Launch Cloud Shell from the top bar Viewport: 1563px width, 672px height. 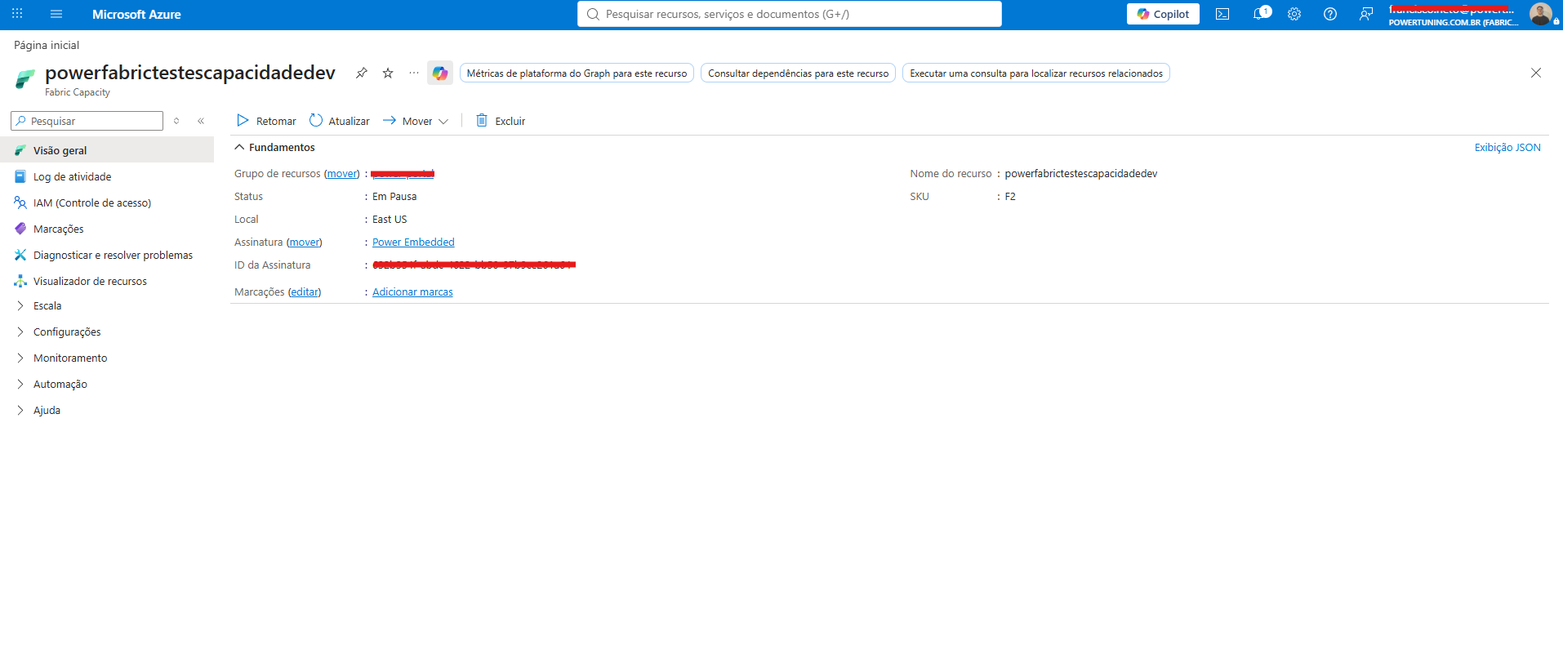click(x=1222, y=14)
